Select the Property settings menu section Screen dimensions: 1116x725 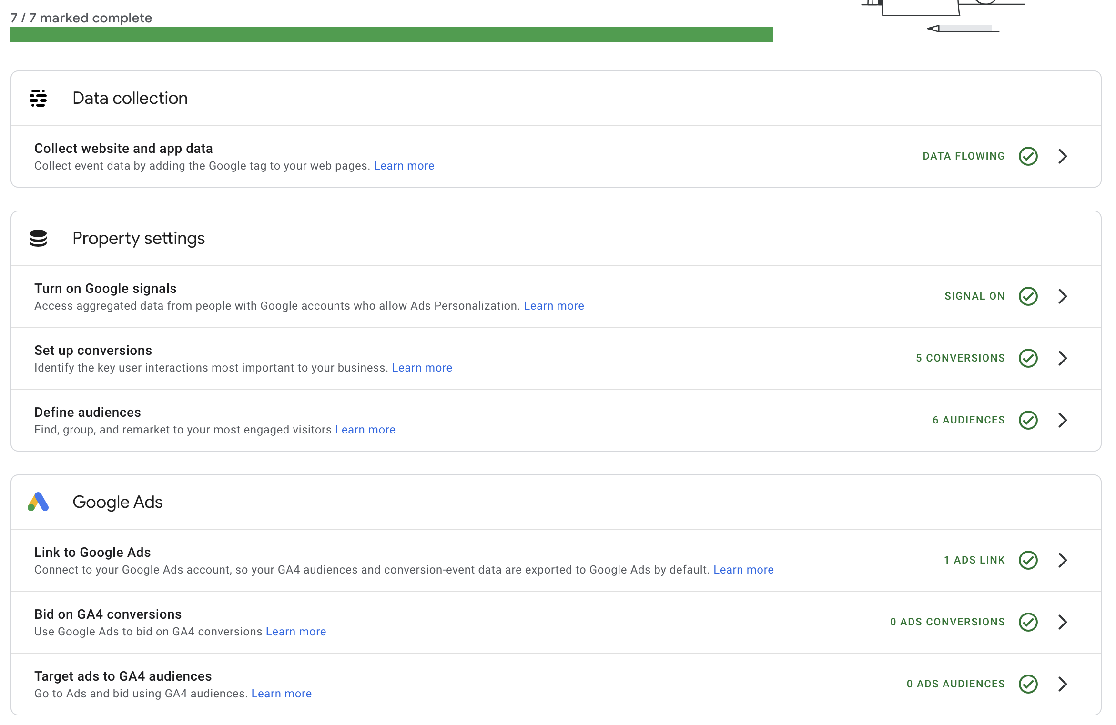[x=138, y=237]
